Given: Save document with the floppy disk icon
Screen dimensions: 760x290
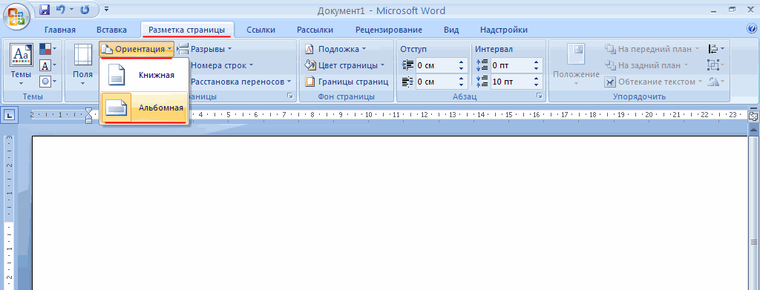Looking at the screenshot, I should click(44, 10).
